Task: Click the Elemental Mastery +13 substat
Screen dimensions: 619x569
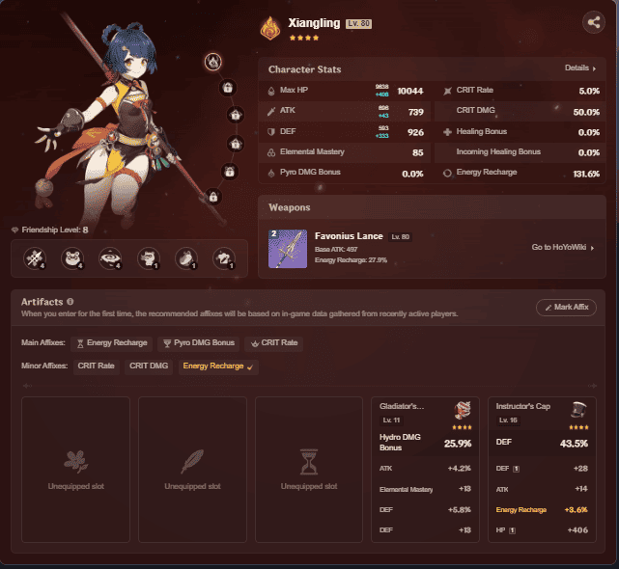Action: (425, 489)
